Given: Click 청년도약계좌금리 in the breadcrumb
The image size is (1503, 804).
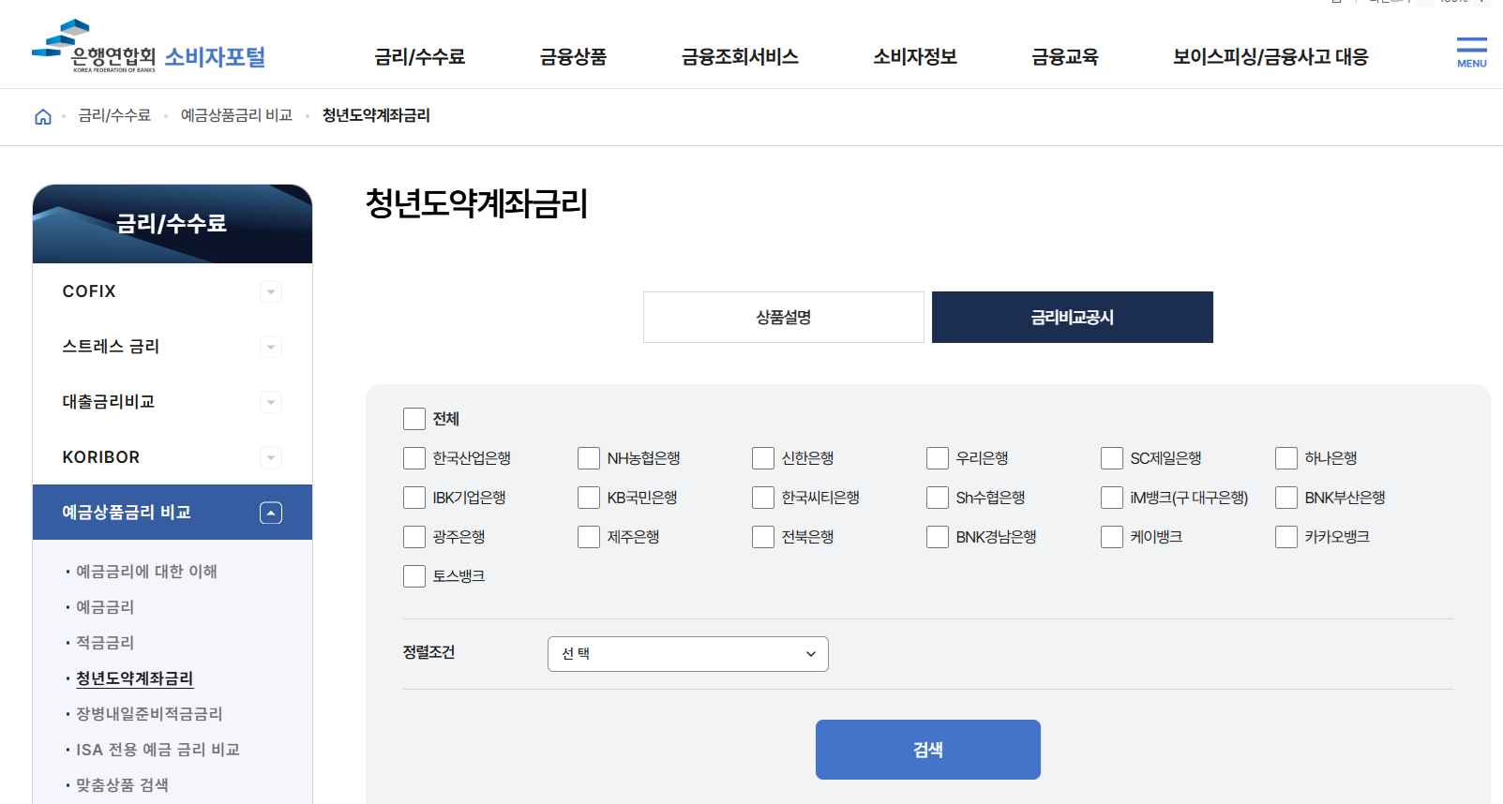Looking at the screenshot, I should tap(376, 115).
